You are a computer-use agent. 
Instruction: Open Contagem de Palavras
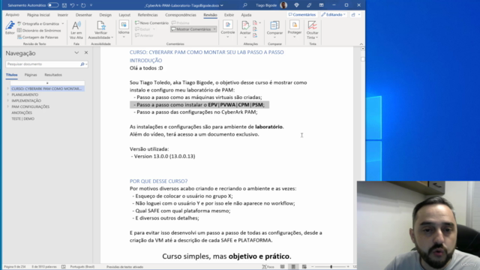[38, 37]
